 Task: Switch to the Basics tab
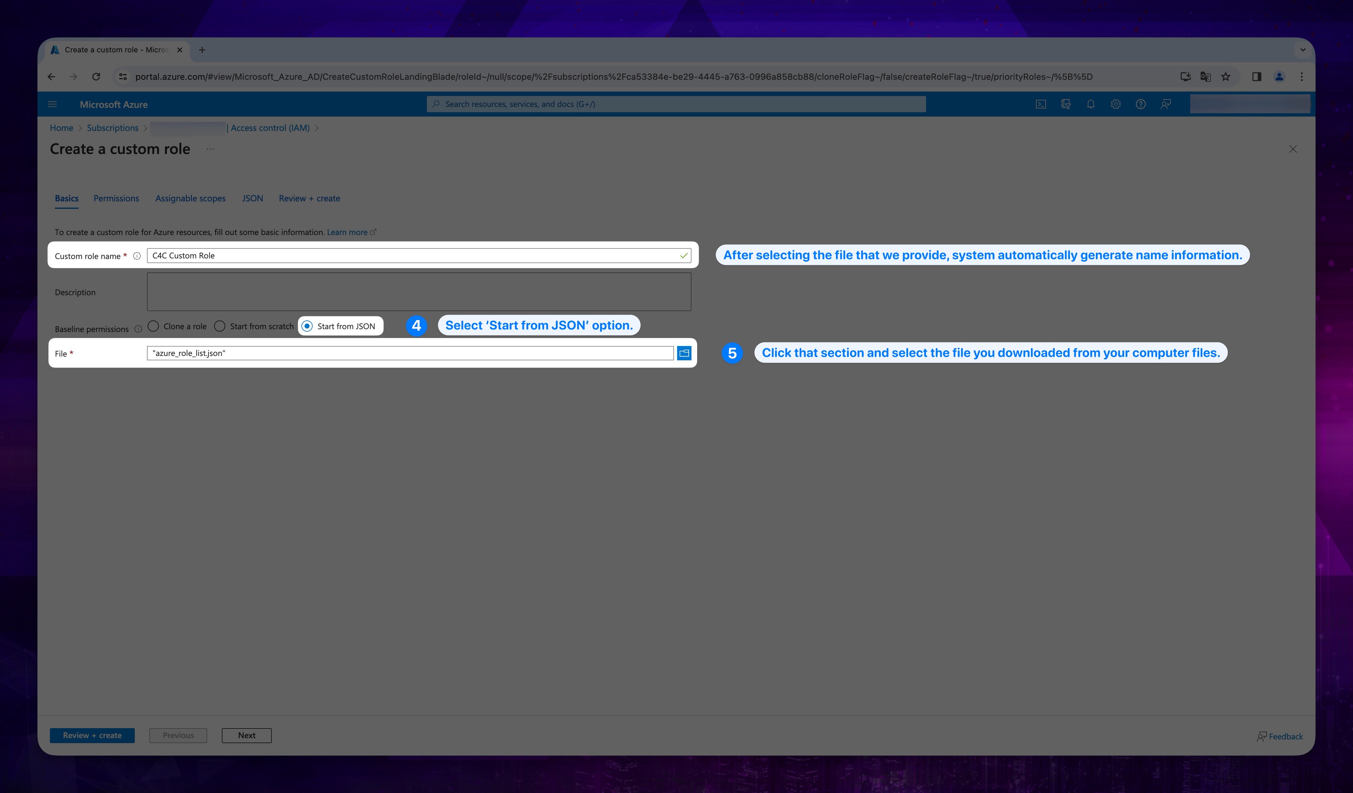(66, 198)
